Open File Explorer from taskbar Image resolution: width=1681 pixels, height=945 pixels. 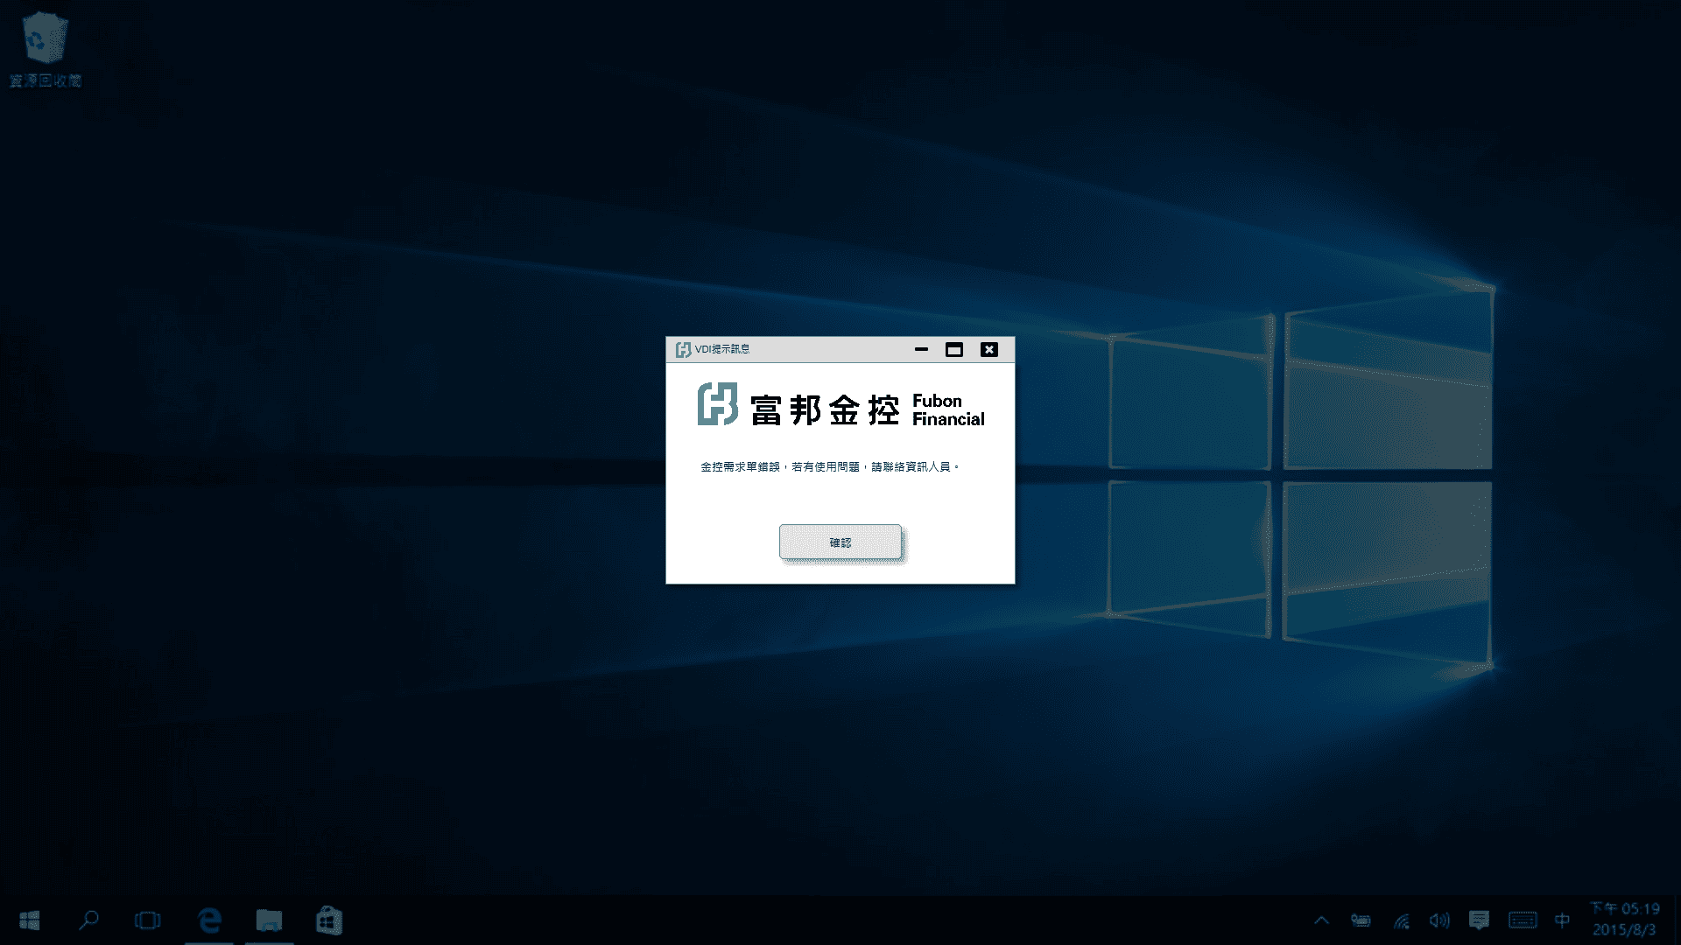tap(269, 920)
